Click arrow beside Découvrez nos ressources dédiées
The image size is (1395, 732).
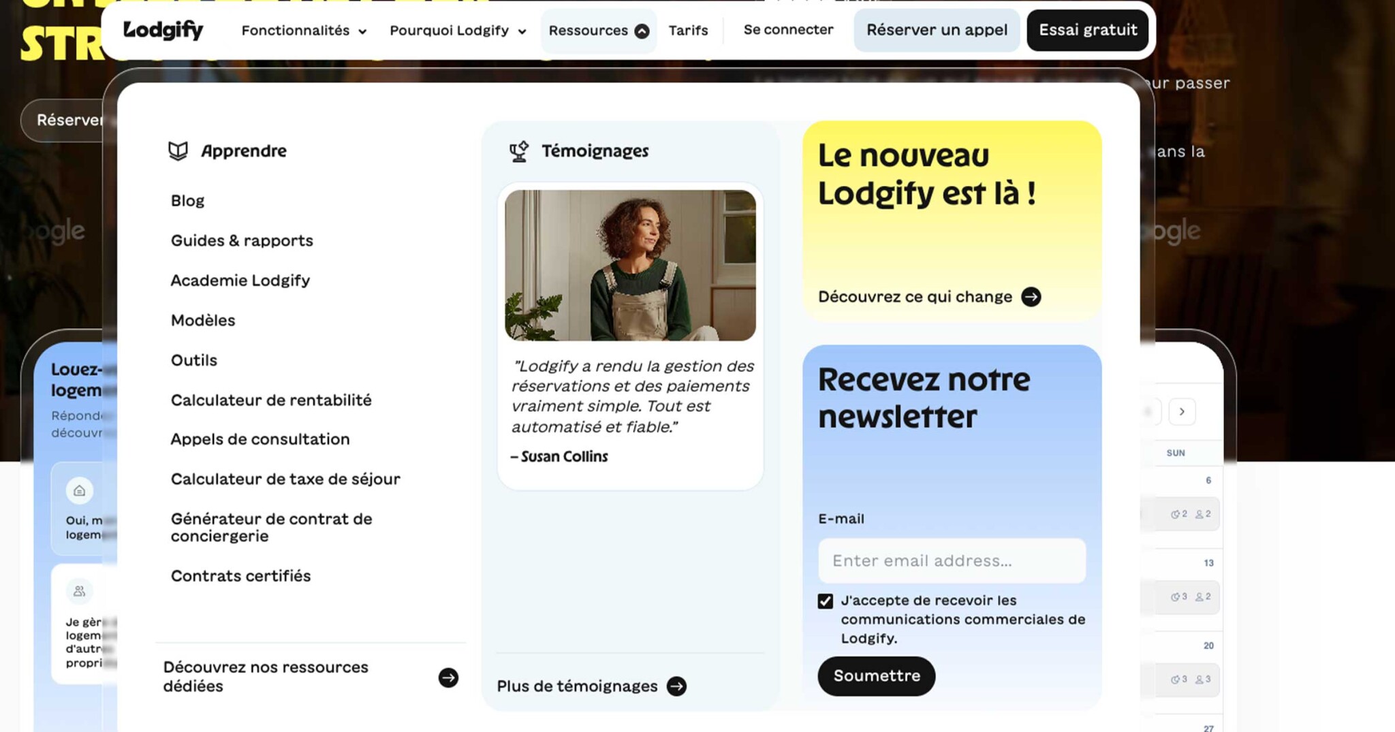[x=448, y=678]
